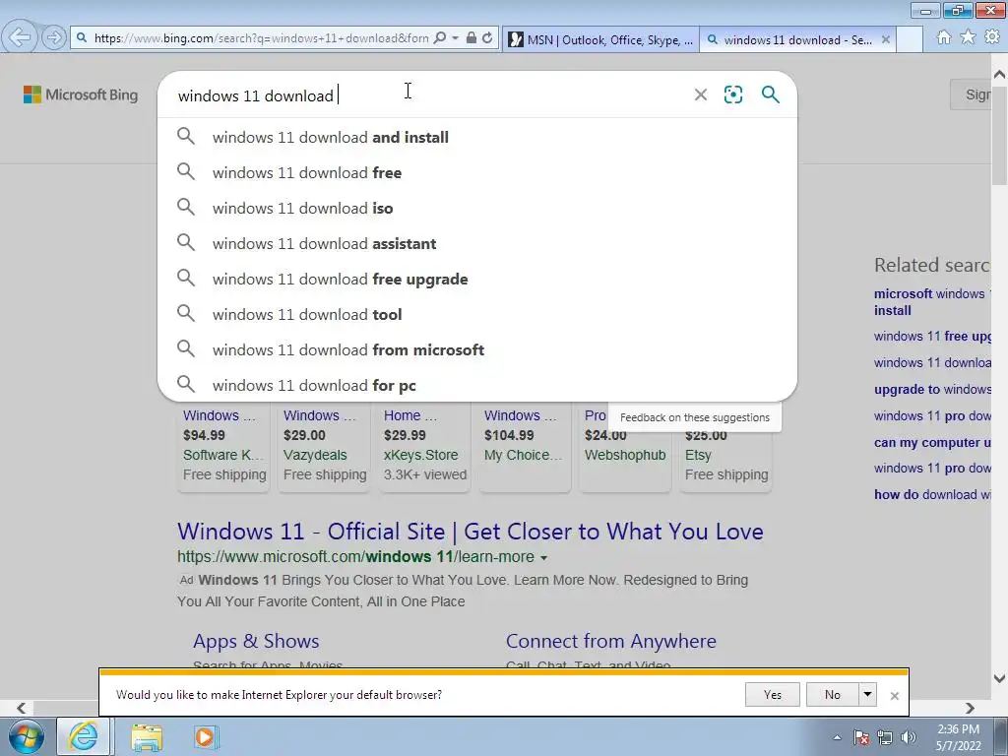The height and width of the screenshot is (756, 1008).
Task: Open Windows Explorer folder taskbar icon
Action: coord(147,736)
